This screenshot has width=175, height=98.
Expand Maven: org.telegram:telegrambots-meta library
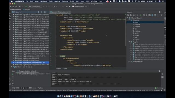[x=14, y=65]
